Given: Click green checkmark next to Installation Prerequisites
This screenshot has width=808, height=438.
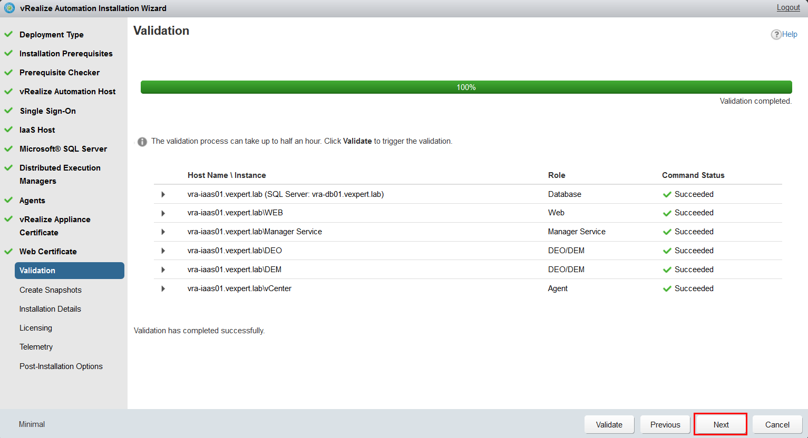Looking at the screenshot, I should click(8, 53).
